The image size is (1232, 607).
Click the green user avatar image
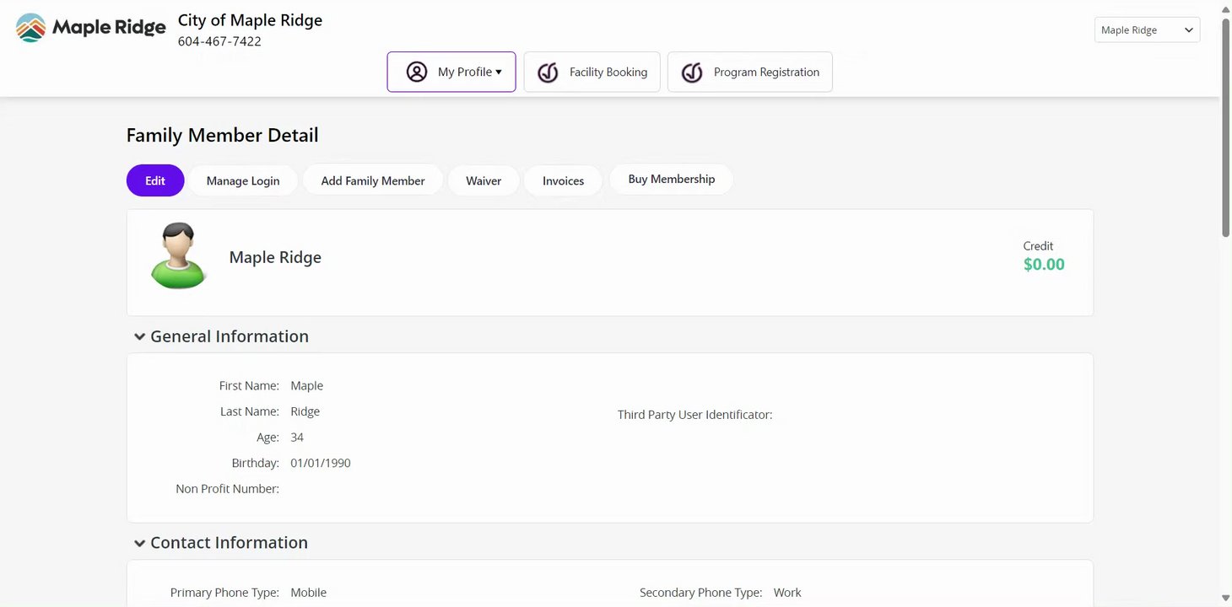point(178,256)
